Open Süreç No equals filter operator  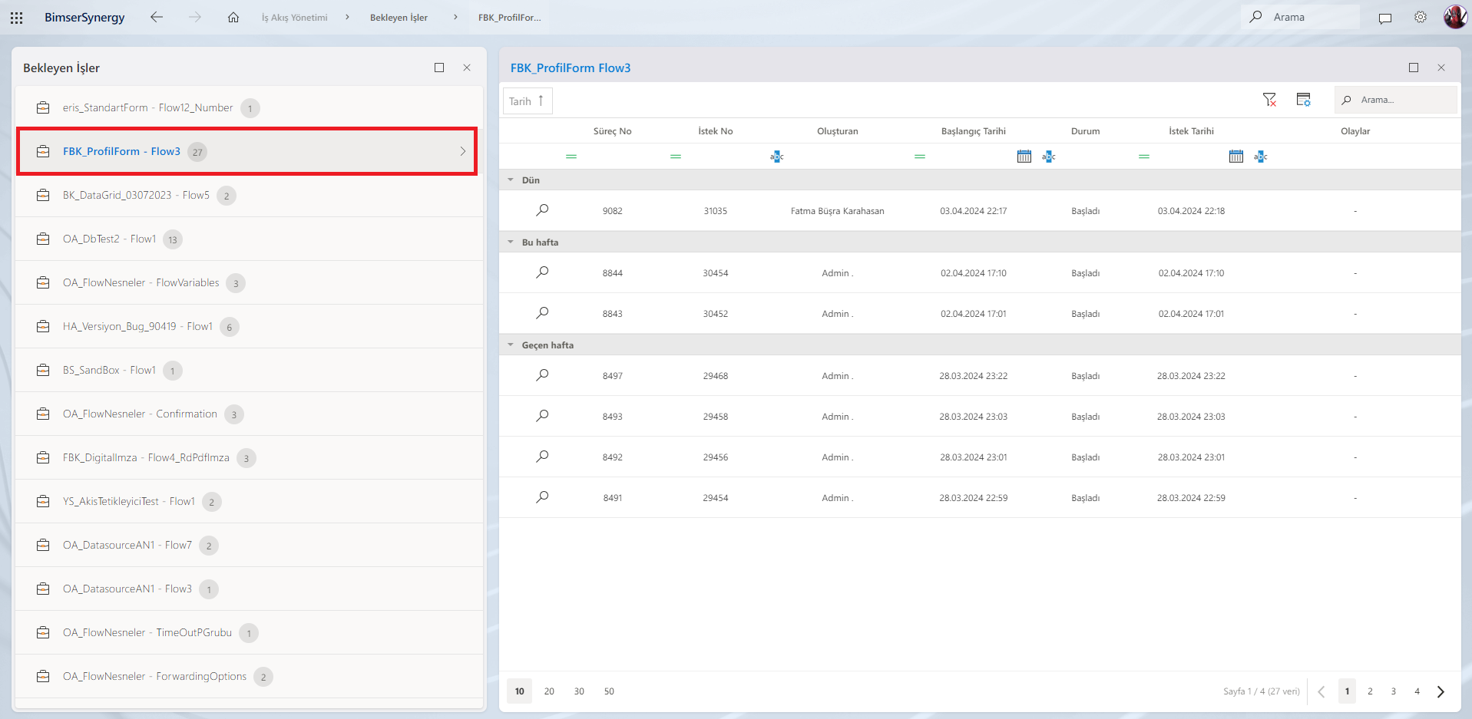(571, 157)
